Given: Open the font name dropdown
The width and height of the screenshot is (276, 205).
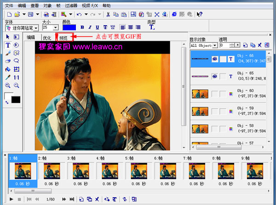Looking at the screenshot, I should point(36,28).
